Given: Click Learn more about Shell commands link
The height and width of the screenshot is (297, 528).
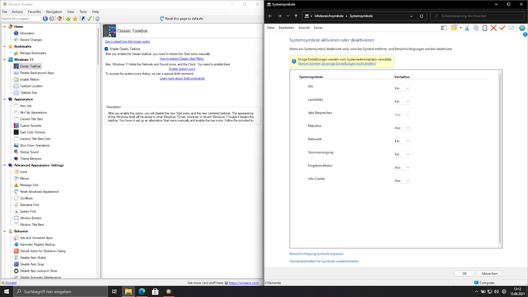Looking at the screenshot, I should click(x=182, y=78).
